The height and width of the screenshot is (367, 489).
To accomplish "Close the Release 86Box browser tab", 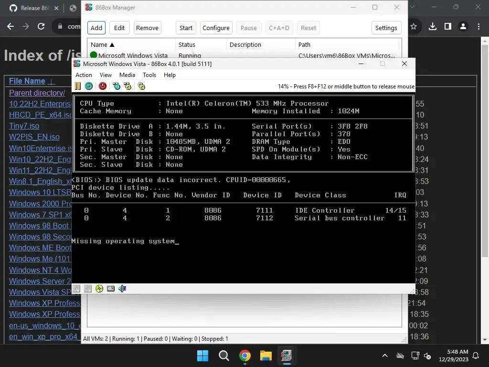I will click(56, 8).
